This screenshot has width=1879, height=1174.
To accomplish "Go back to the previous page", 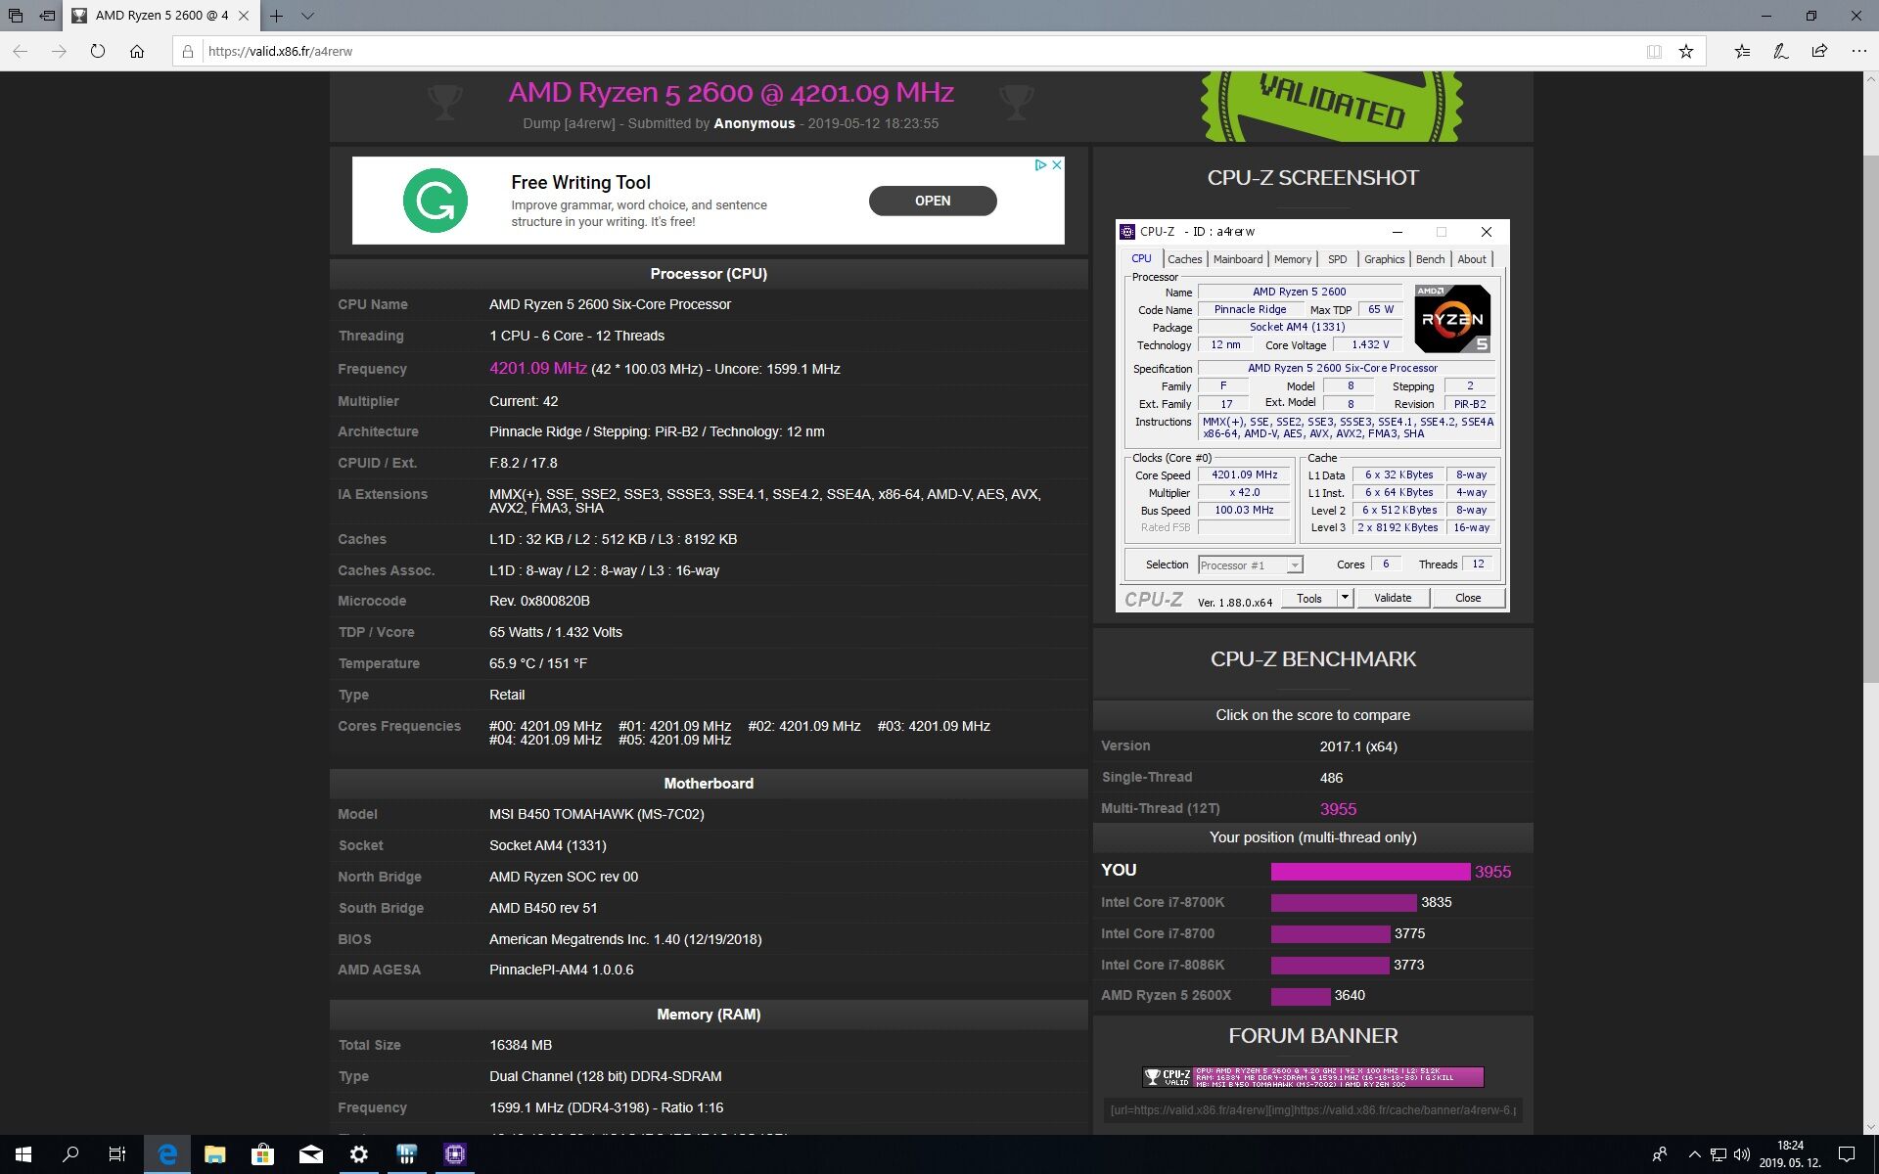I will tap(21, 51).
